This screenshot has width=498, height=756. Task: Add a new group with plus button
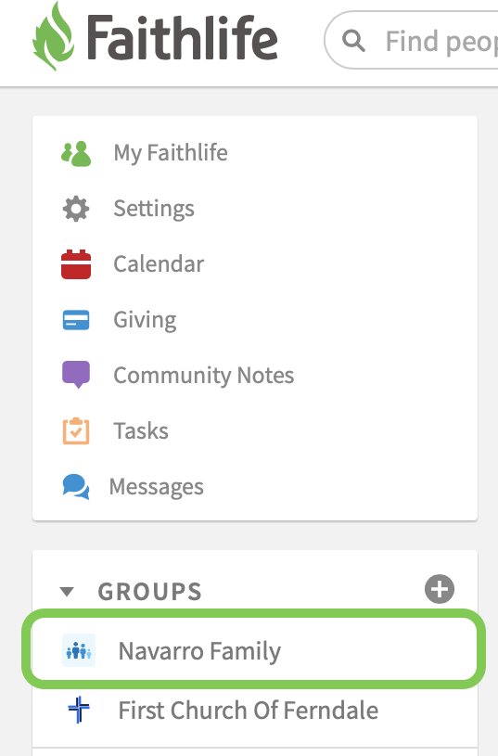[x=440, y=589]
